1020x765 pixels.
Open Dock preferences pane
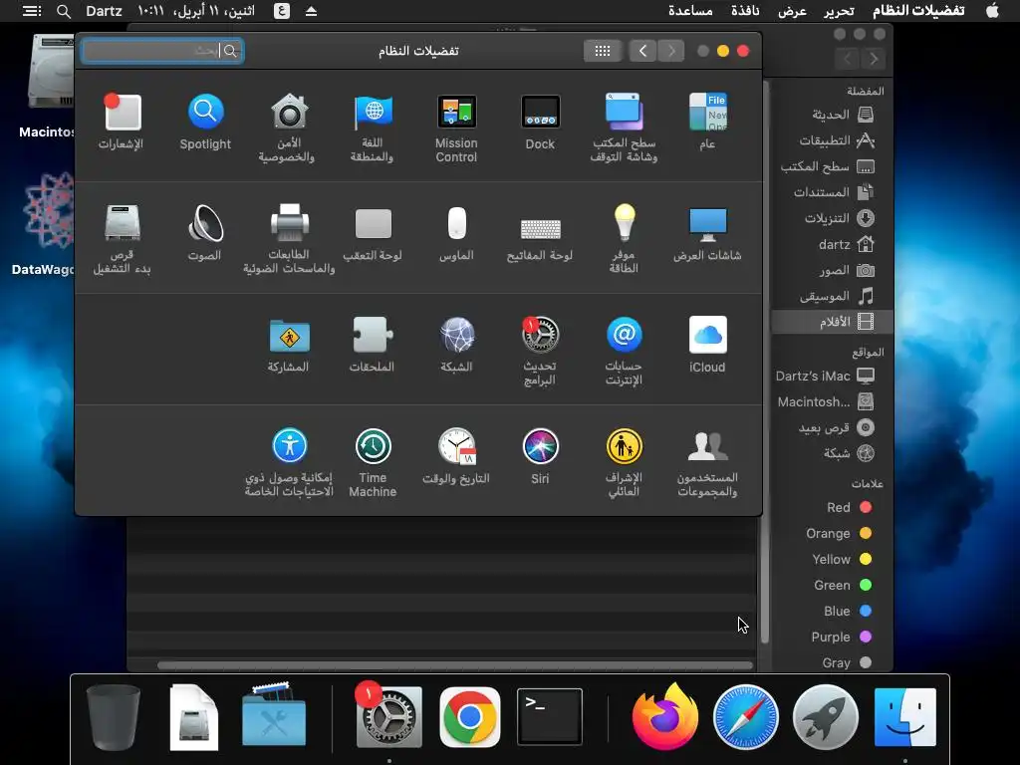540,123
